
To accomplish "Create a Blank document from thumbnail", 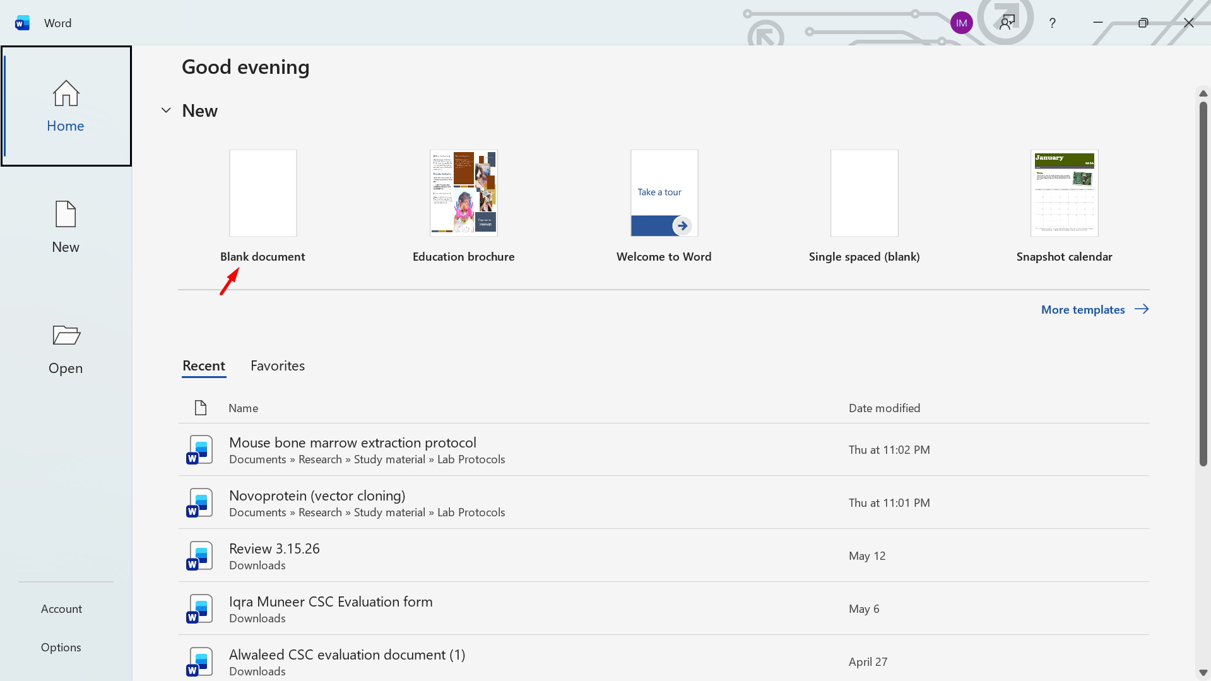I will click(x=263, y=193).
